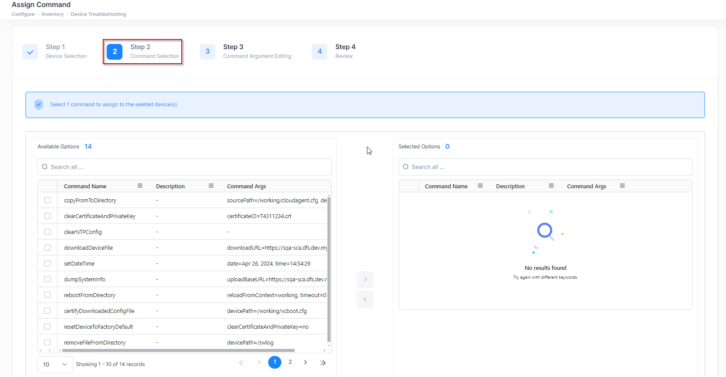This screenshot has width=726, height=377.
Task: Open Command Args column menu in Selected Options
Action: (x=622, y=186)
